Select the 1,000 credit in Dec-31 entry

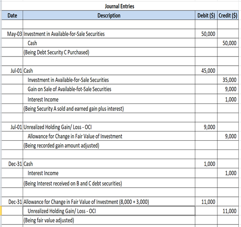click(228, 173)
